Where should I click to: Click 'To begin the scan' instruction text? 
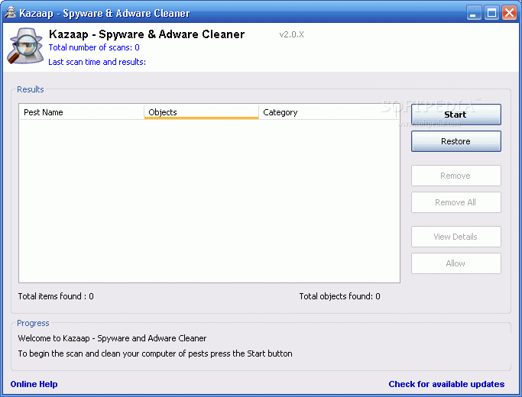pyautogui.click(x=155, y=353)
